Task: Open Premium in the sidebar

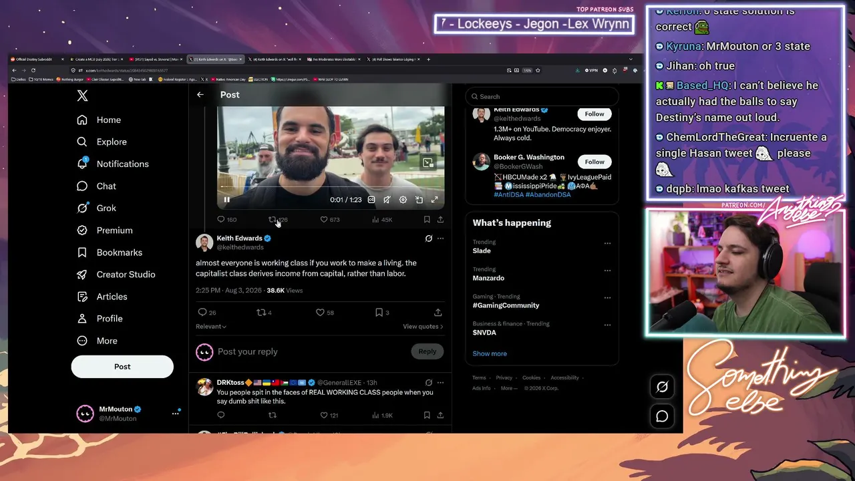Action: [105, 230]
